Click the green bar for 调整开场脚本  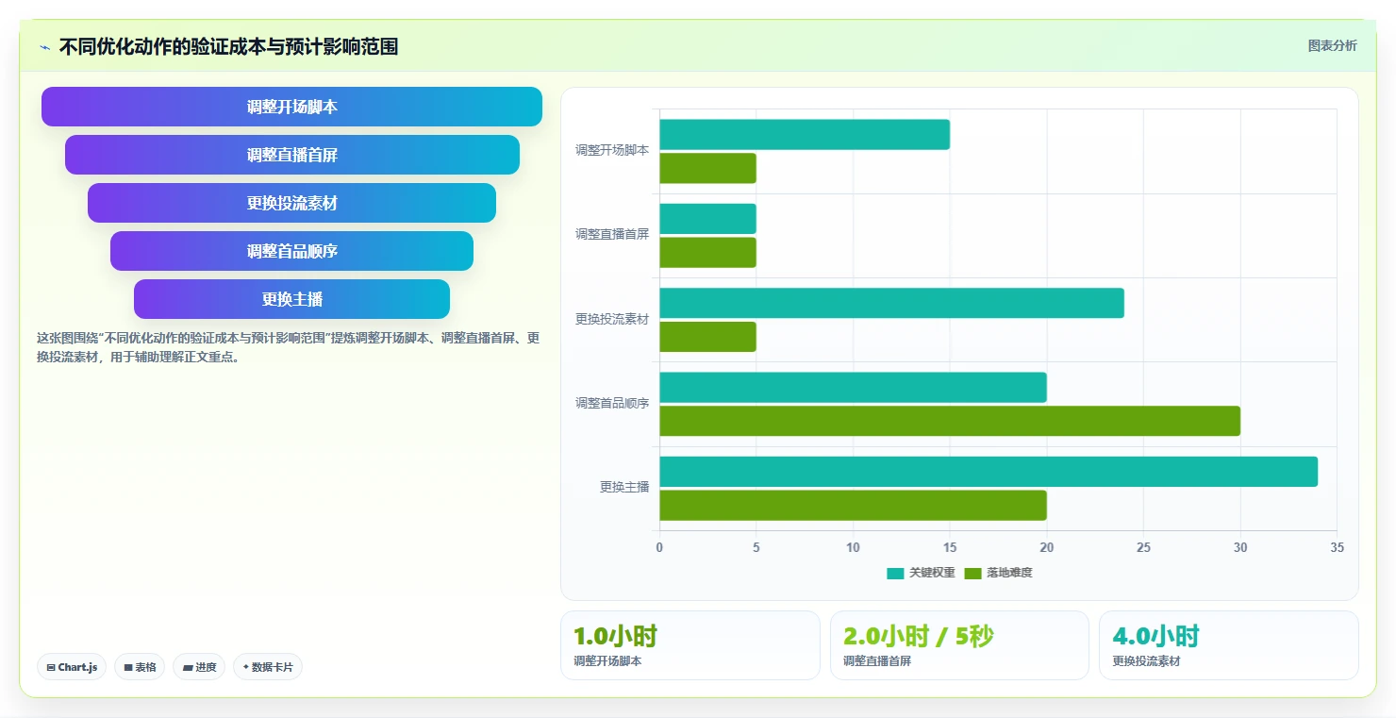707,168
